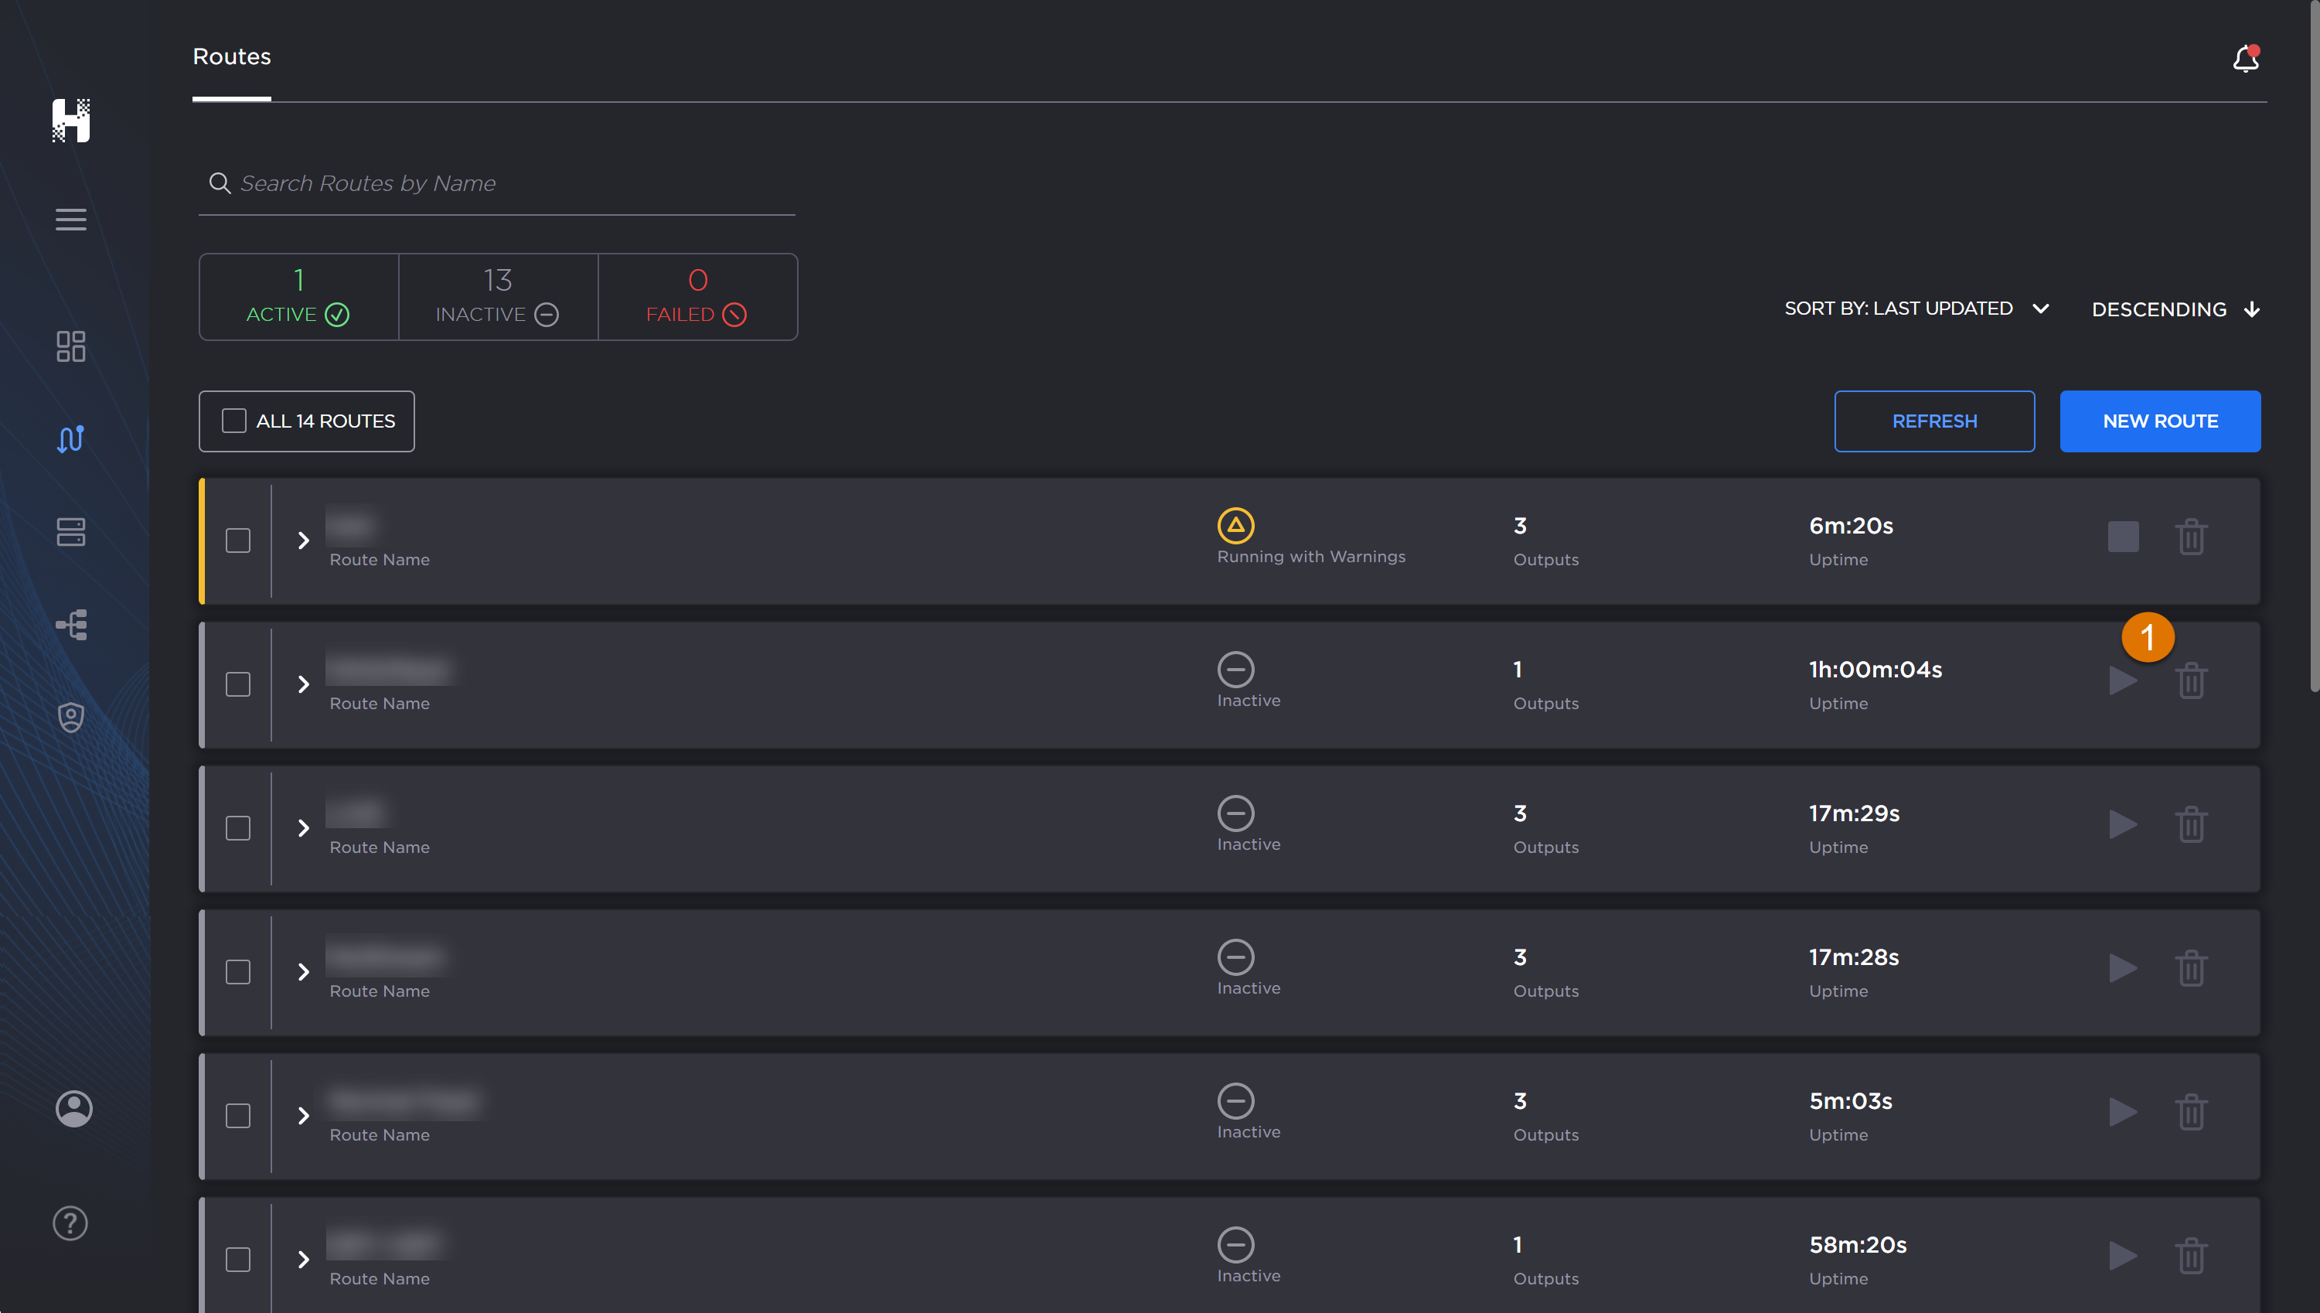Open the pipelines flow icon in sidebar
2320x1313 pixels.
70,624
